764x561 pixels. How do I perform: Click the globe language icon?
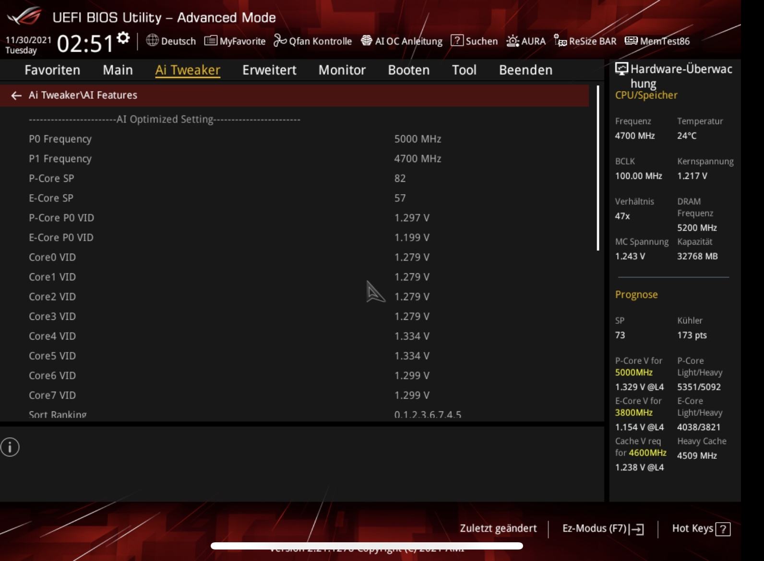(152, 40)
